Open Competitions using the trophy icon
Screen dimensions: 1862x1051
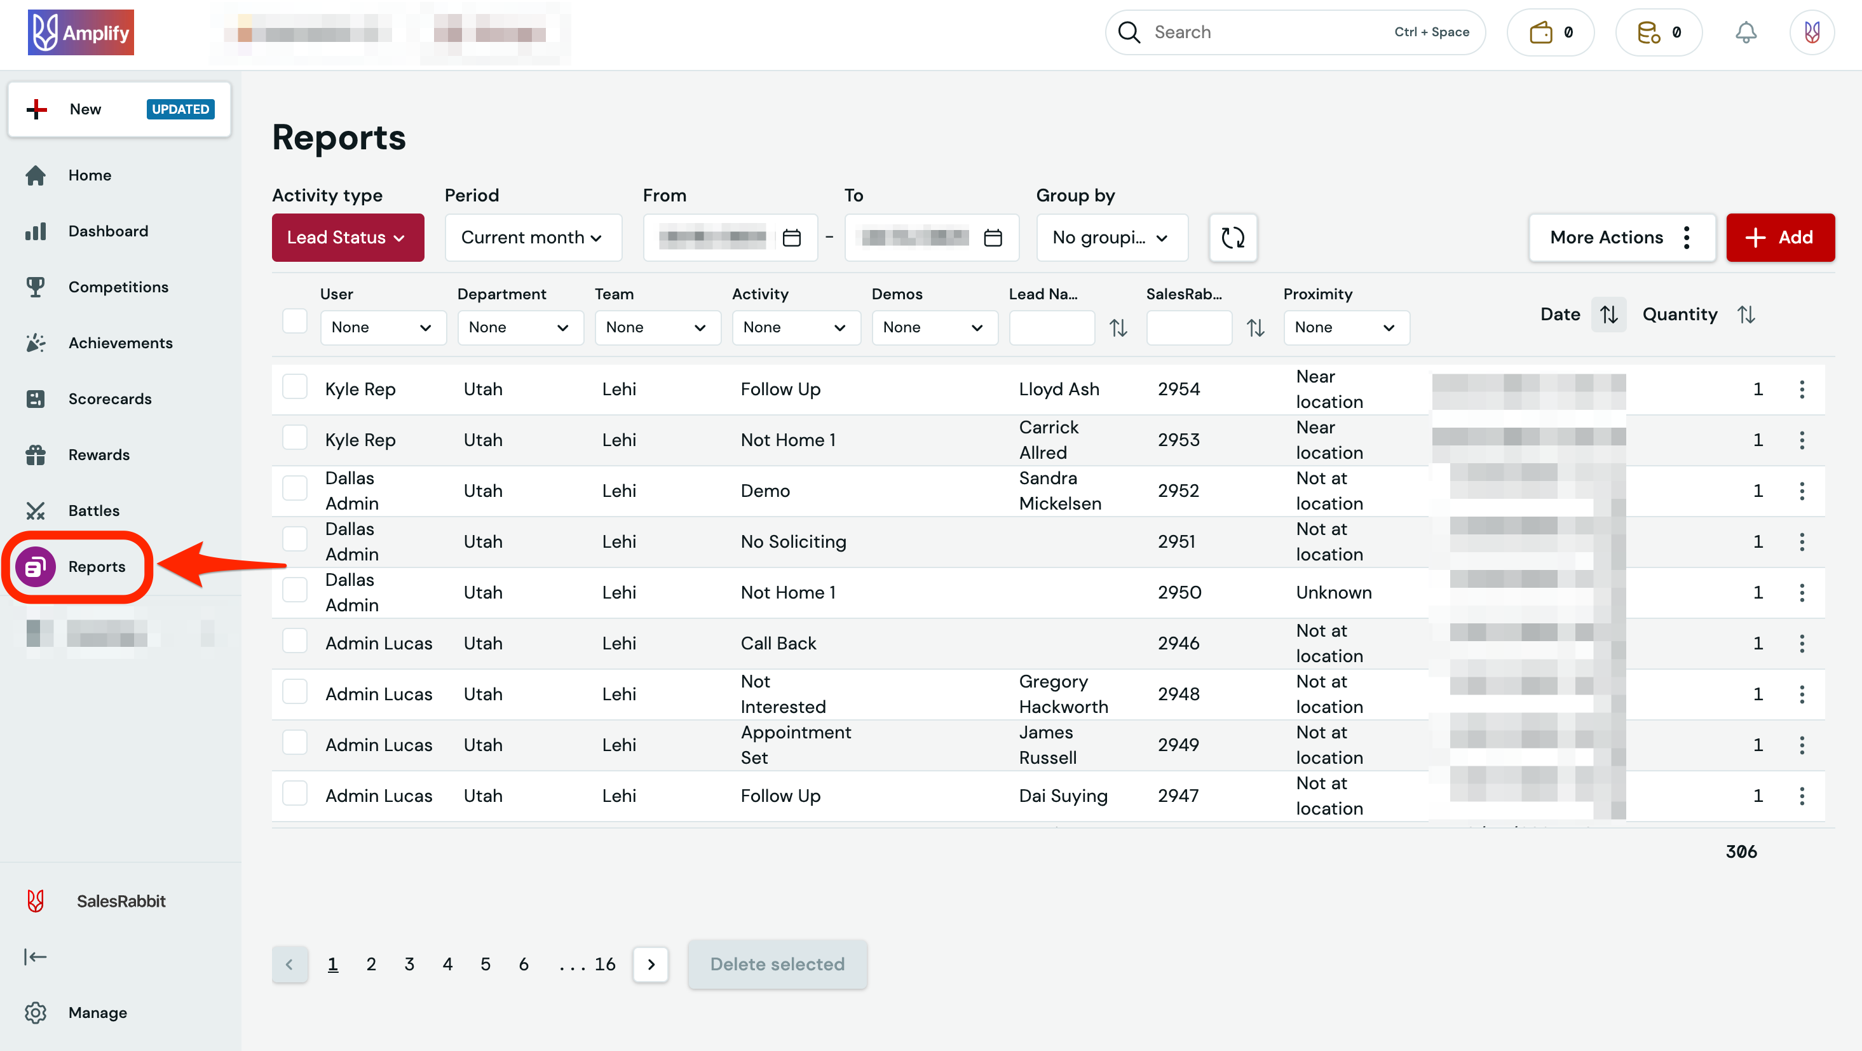(36, 286)
